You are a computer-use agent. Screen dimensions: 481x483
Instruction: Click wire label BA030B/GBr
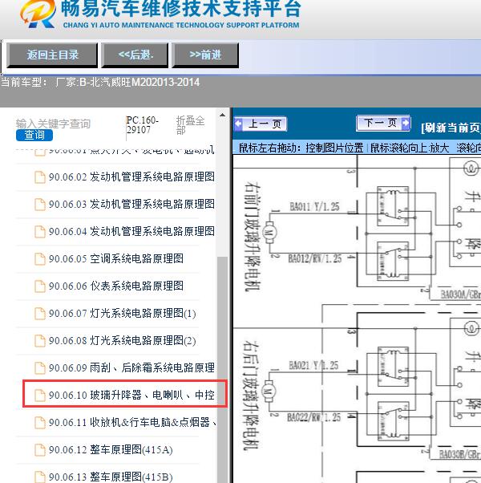tap(460, 454)
